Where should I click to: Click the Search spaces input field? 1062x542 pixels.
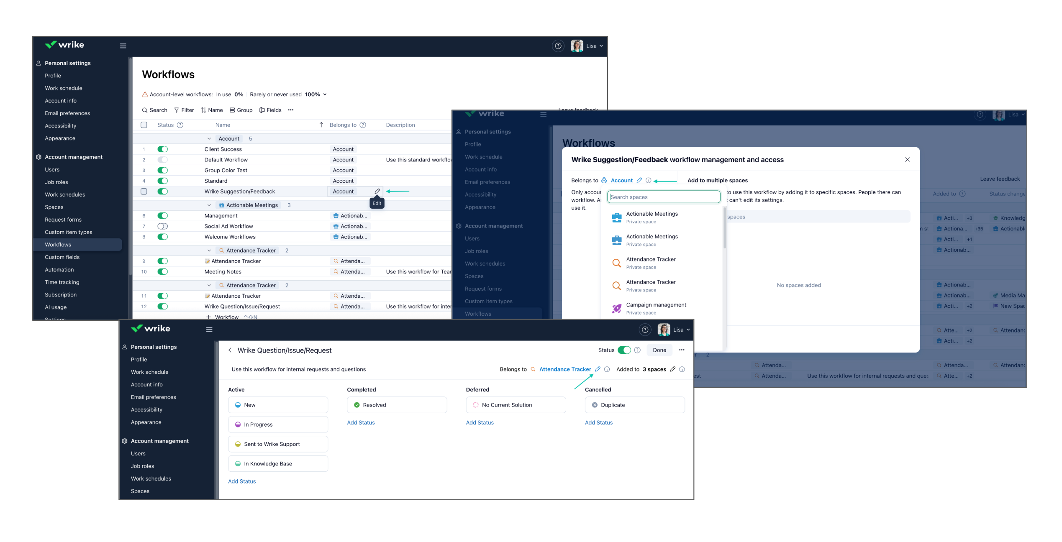[664, 197]
